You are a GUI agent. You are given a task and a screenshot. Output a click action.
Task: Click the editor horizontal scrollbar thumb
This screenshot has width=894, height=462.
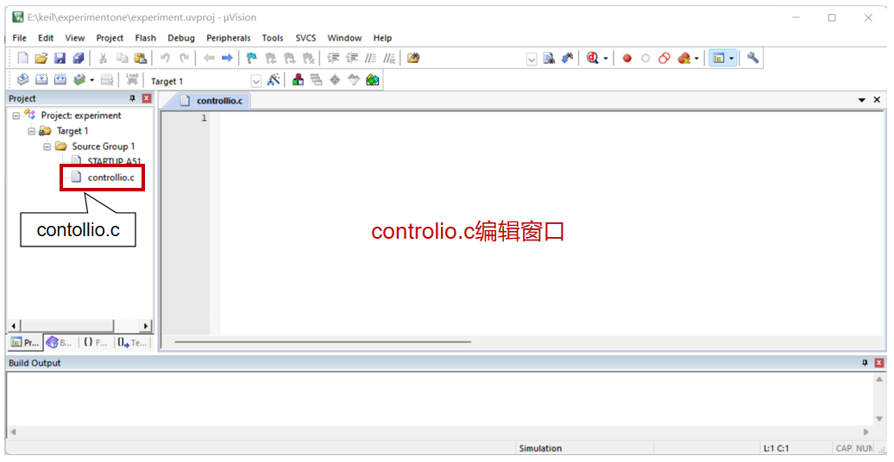point(323,342)
